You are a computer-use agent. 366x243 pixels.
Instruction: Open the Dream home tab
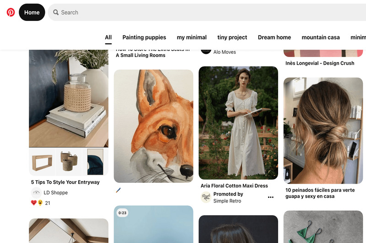274,37
